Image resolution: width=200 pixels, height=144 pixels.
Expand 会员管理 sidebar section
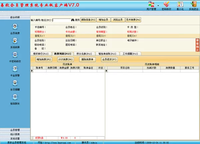point(15,130)
